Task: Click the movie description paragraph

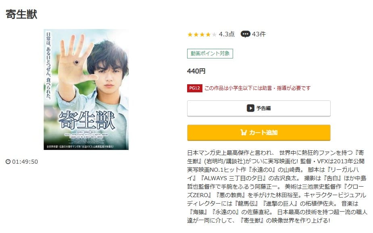Action: tap(277, 186)
